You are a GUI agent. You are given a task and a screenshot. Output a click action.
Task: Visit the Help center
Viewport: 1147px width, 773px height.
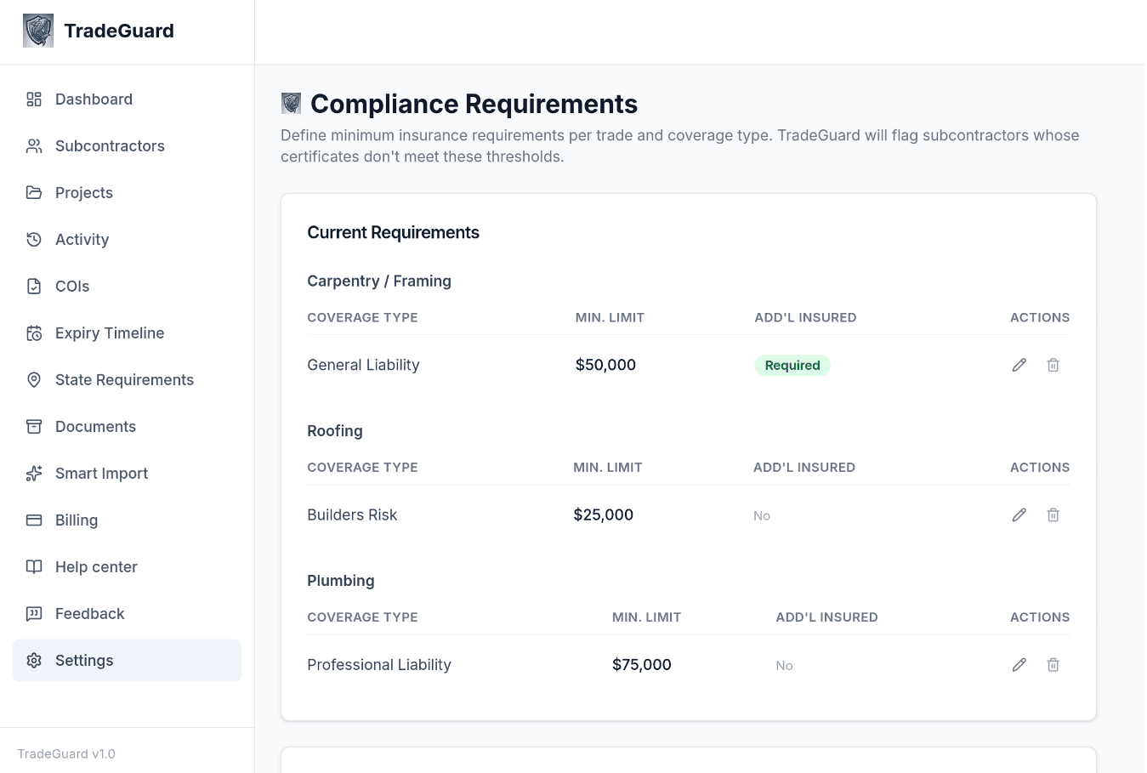pos(127,567)
